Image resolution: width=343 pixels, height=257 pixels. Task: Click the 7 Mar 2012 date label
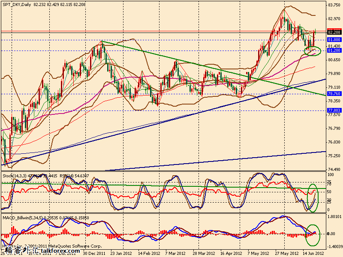click(x=175, y=254)
